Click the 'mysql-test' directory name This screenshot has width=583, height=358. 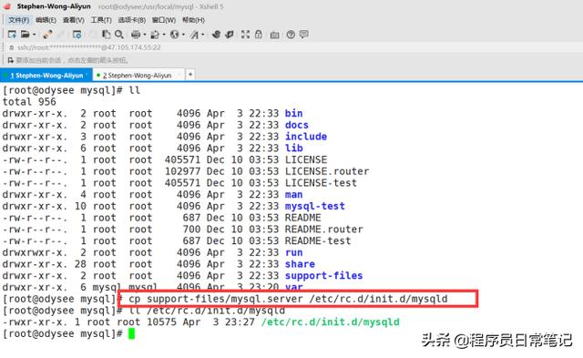pos(315,206)
